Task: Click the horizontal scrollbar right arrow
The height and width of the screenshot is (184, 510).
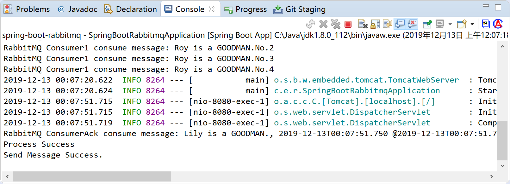Action: (491, 176)
